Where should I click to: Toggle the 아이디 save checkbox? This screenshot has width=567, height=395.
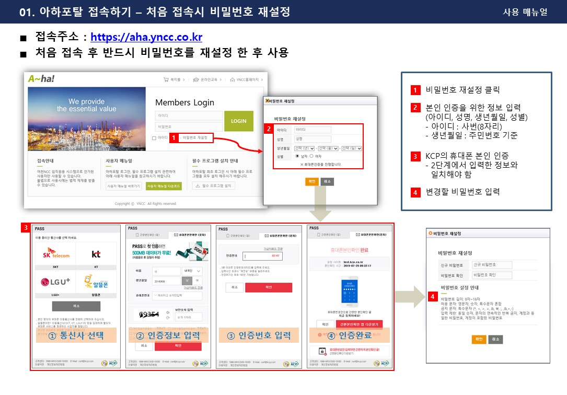154,138
